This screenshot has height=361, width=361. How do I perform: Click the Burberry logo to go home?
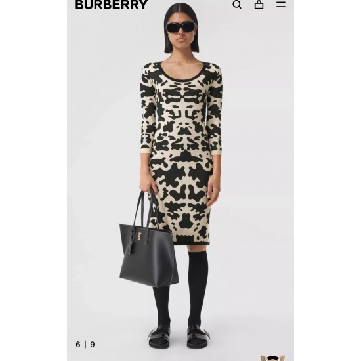point(112,5)
